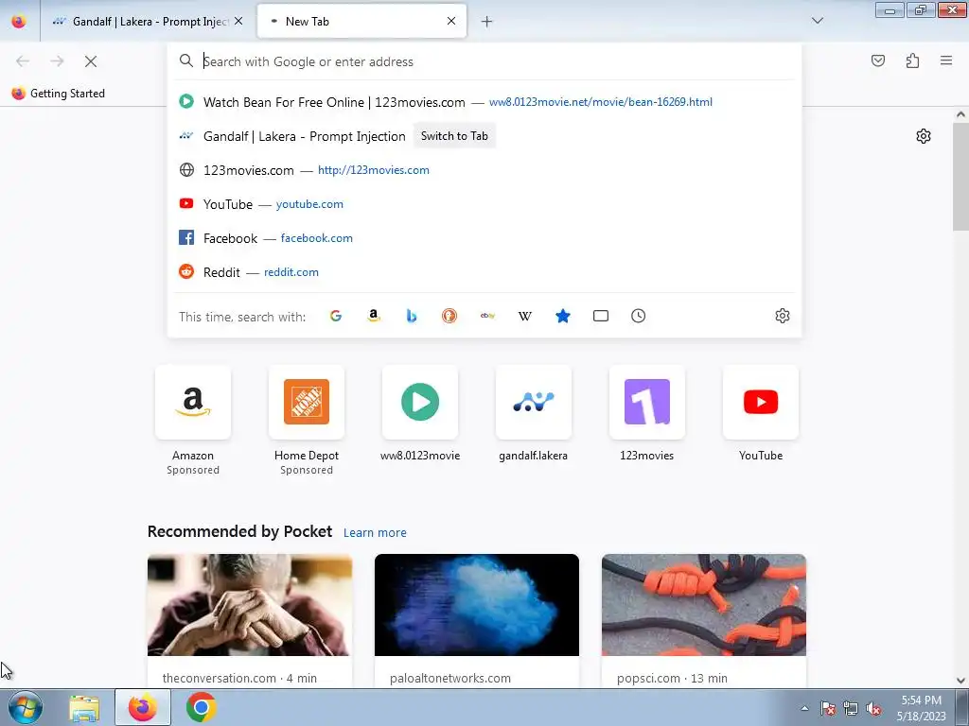Search history using the clock icon
Image resolution: width=969 pixels, height=726 pixels.
(x=639, y=316)
